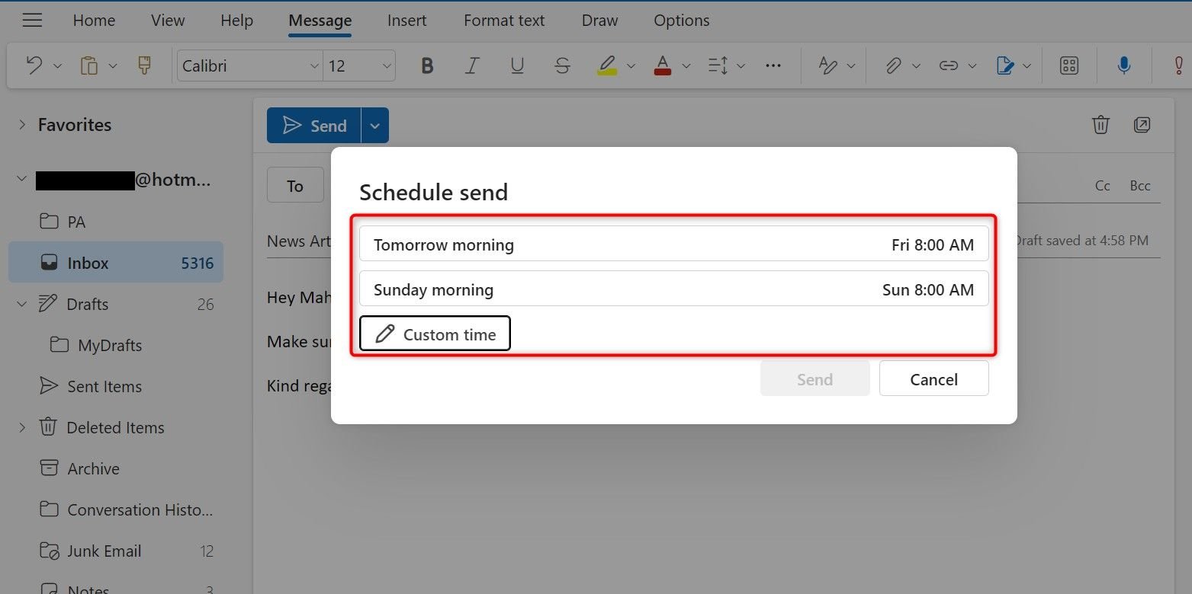Open font color dropdown arrow
Image resolution: width=1192 pixels, height=594 pixels.
[x=686, y=66]
